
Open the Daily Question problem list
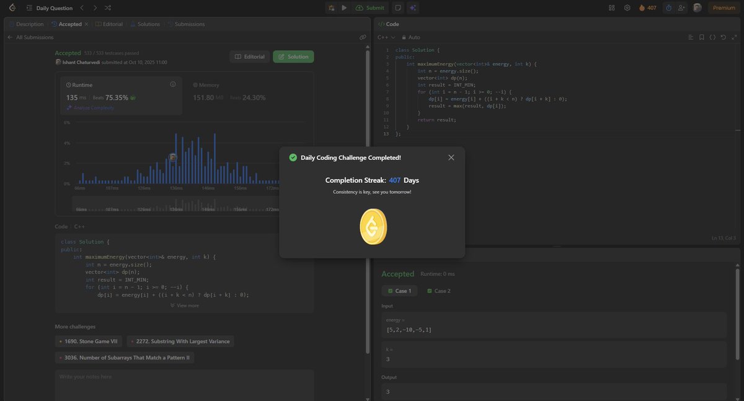click(x=49, y=8)
